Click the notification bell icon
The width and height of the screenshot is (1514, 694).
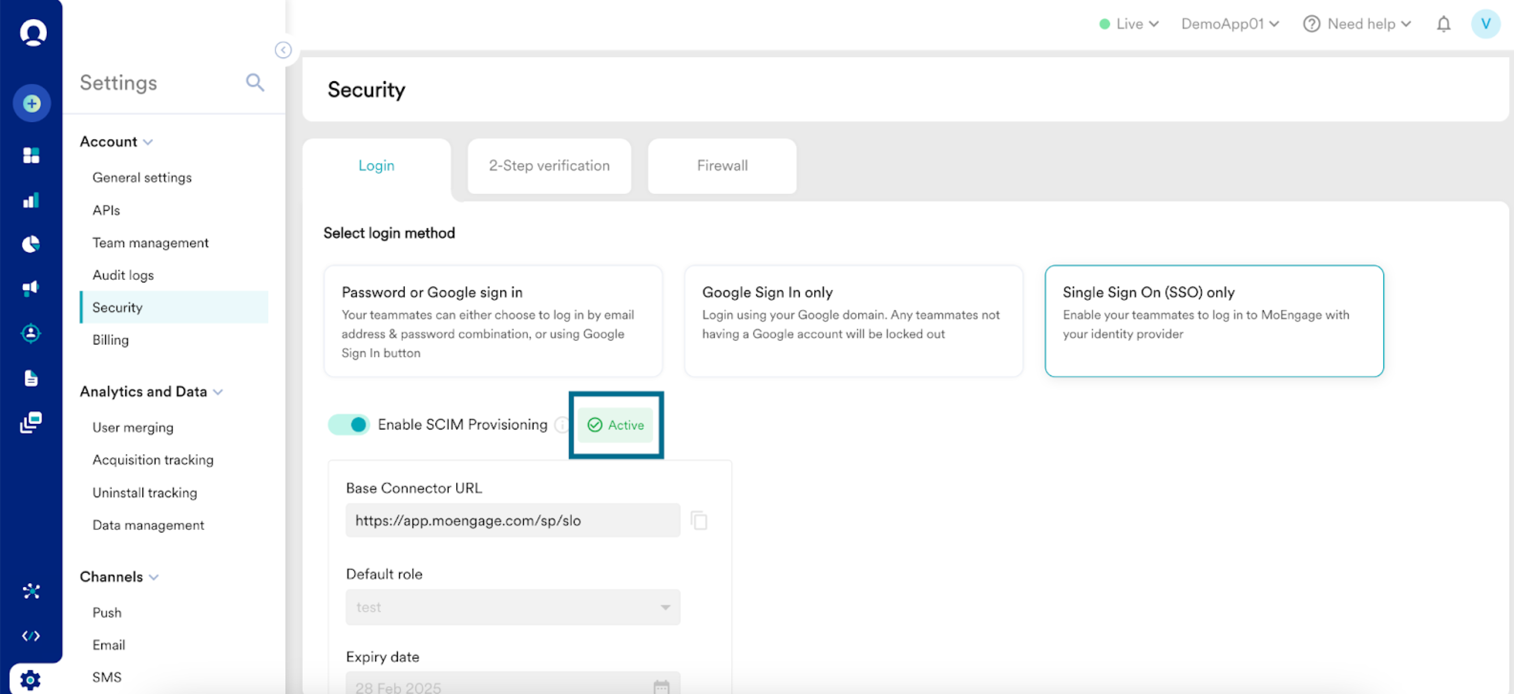[x=1443, y=24]
